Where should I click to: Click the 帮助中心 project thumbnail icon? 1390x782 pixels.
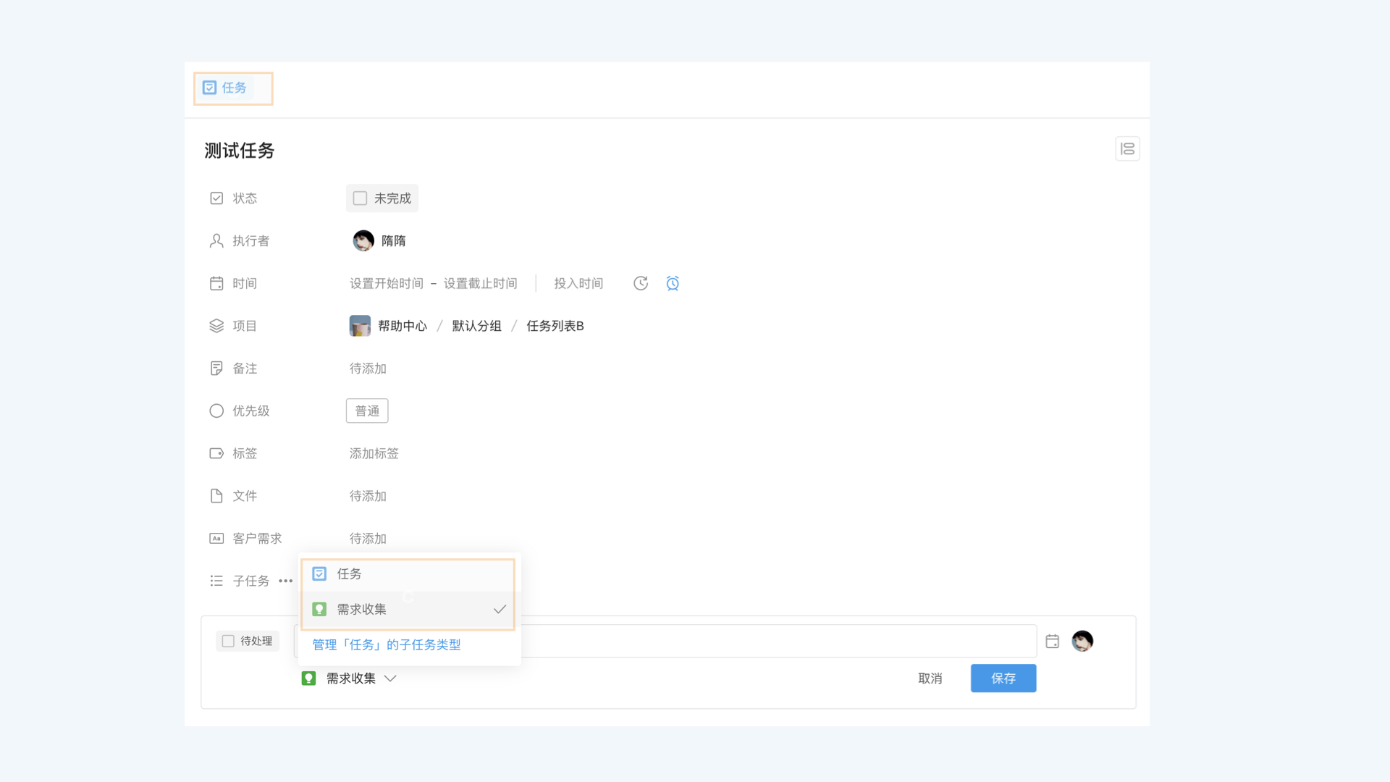pos(360,326)
